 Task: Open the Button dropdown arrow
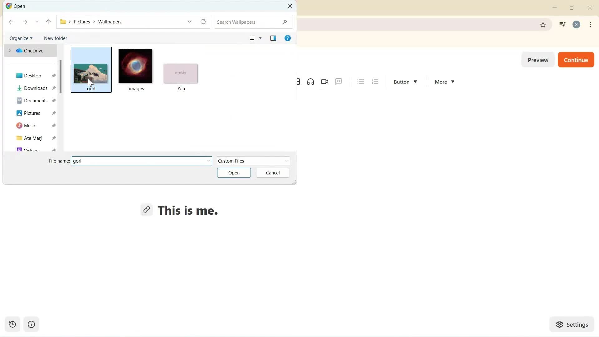(415, 81)
